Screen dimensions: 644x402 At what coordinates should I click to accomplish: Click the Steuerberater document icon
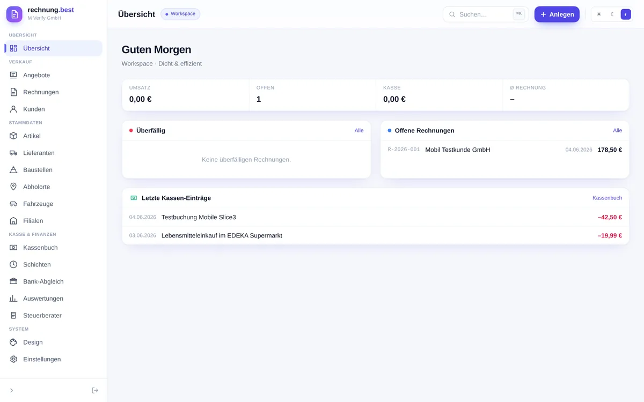pyautogui.click(x=13, y=315)
